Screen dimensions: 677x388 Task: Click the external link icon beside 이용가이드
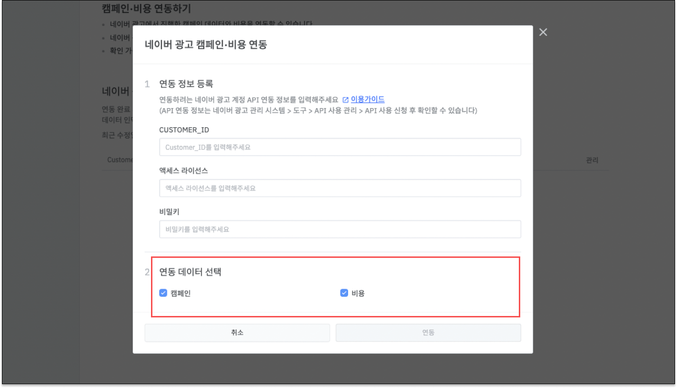tap(345, 100)
